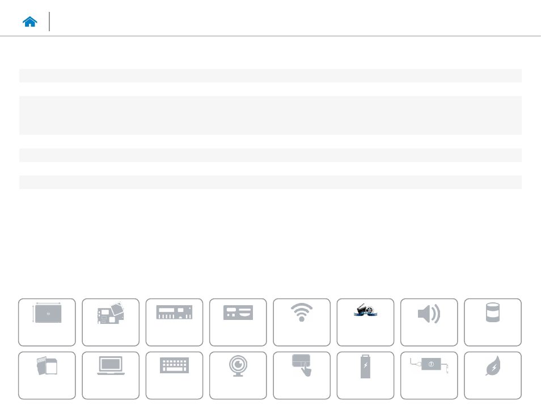Click the tall shaded table row
This screenshot has height=409, width=541.
pyautogui.click(x=270, y=115)
